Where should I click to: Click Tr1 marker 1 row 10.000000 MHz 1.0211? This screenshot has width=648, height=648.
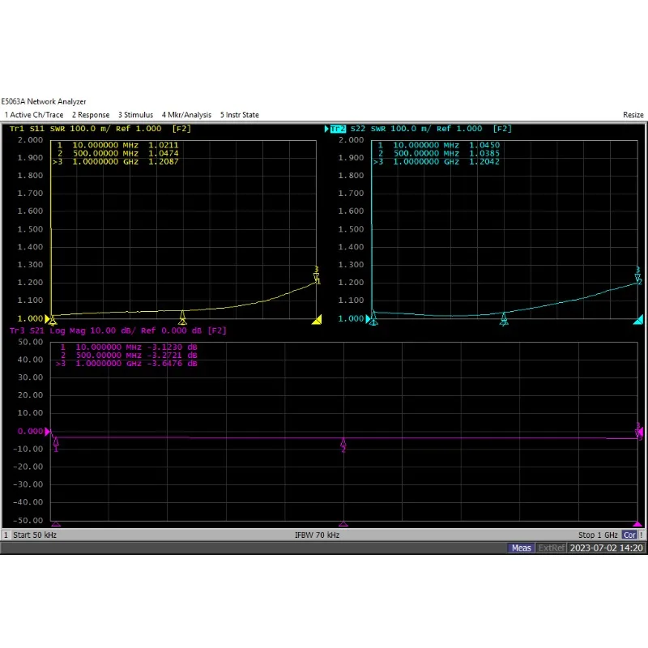[x=117, y=145]
